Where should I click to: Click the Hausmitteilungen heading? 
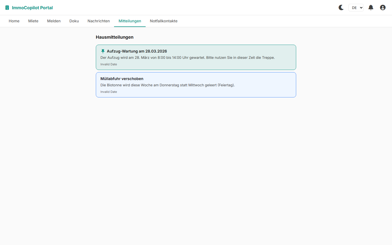115,37
